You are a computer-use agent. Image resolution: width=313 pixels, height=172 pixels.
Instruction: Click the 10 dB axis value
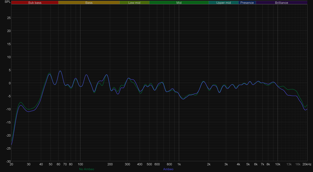pyautogui.click(x=9, y=57)
